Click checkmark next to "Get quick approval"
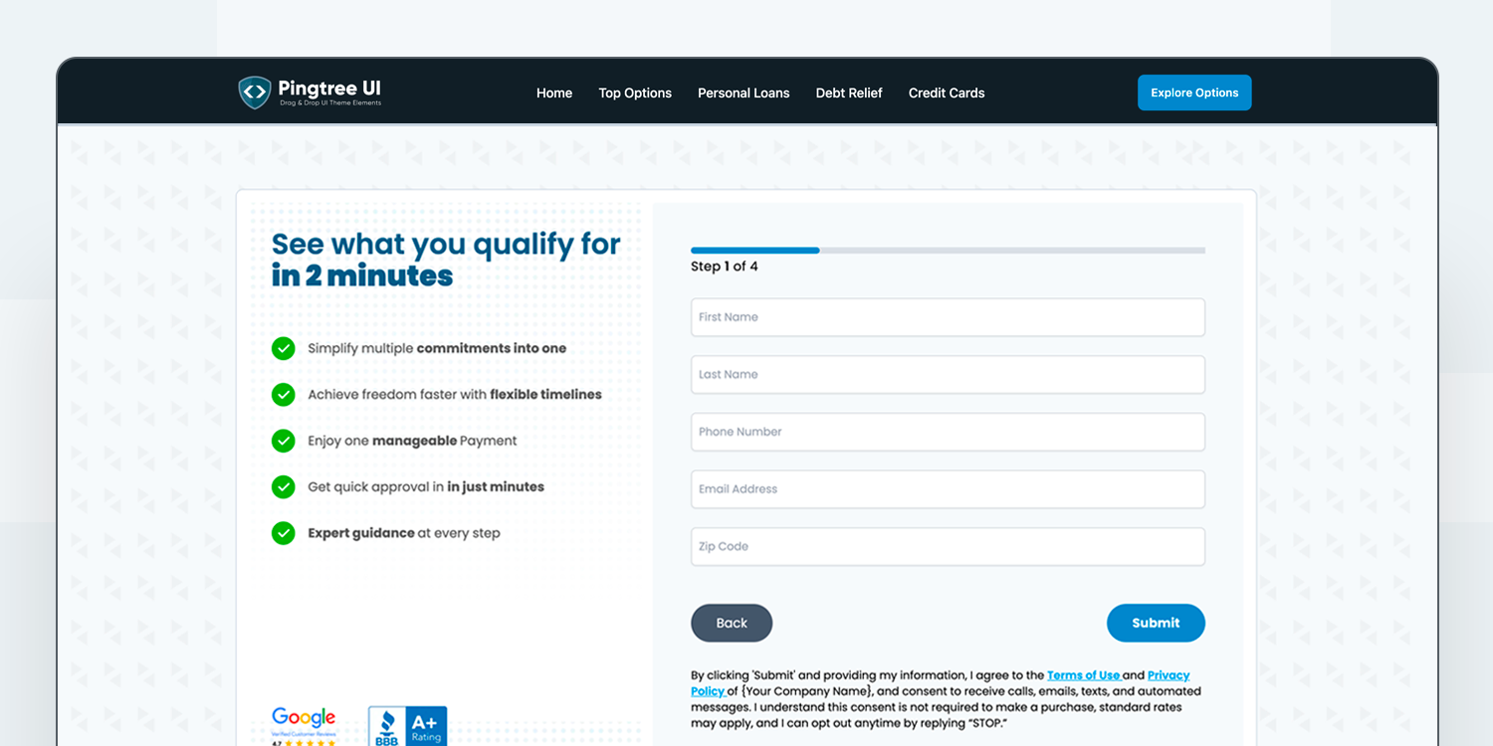This screenshot has height=746, width=1493. 283,486
